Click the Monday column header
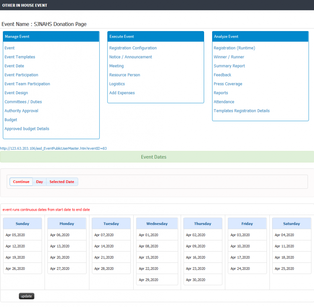The height and width of the screenshot is (307, 314). click(67, 224)
